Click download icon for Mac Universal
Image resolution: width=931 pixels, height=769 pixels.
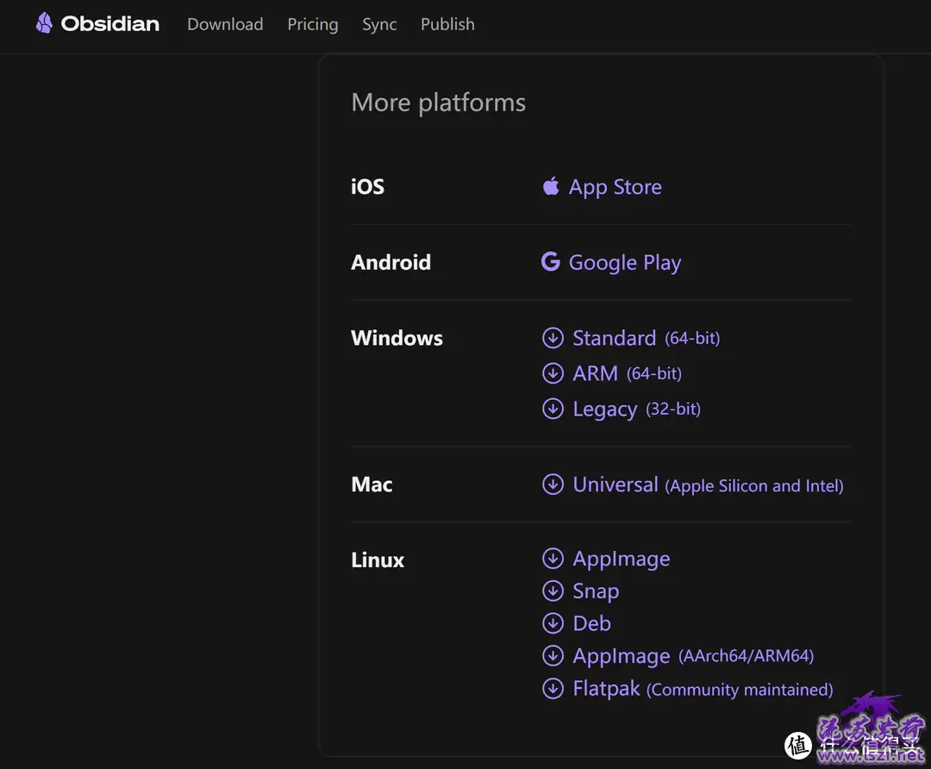pos(553,485)
